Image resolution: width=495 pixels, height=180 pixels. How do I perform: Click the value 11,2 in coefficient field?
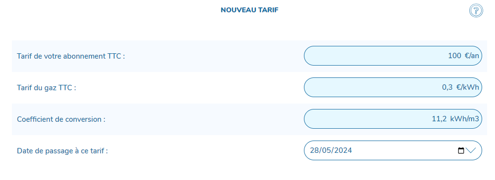click(440, 119)
